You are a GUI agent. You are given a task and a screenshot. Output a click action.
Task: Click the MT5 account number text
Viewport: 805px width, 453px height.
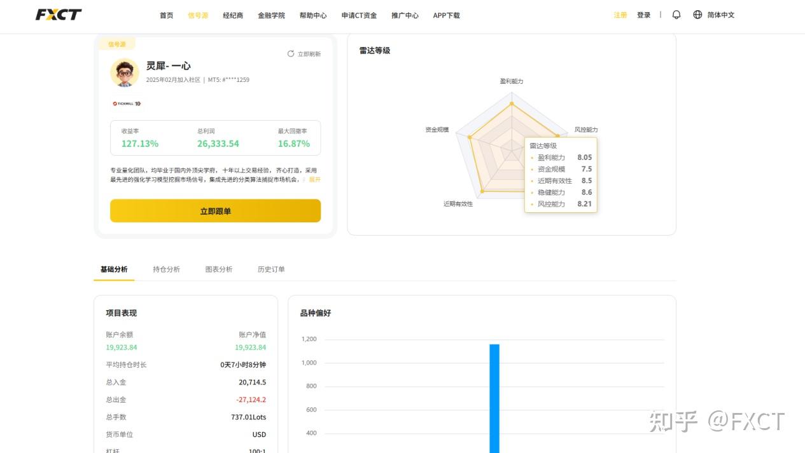pyautogui.click(x=228, y=80)
